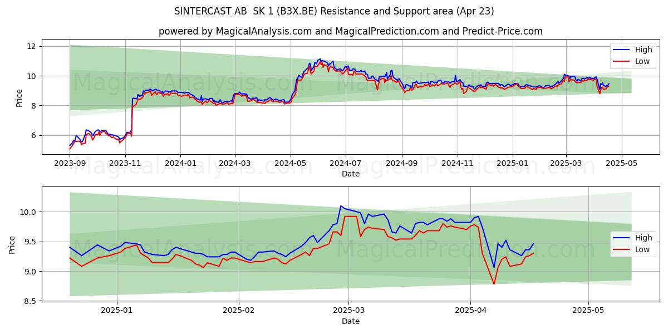
Task: Click the '2025-03' tick on the upper chart
Action: click(566, 164)
